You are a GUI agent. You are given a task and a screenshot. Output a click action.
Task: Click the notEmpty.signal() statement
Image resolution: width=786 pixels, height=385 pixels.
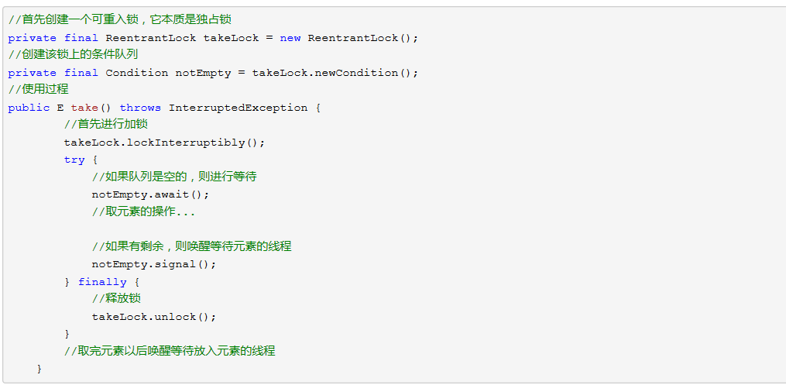[154, 264]
